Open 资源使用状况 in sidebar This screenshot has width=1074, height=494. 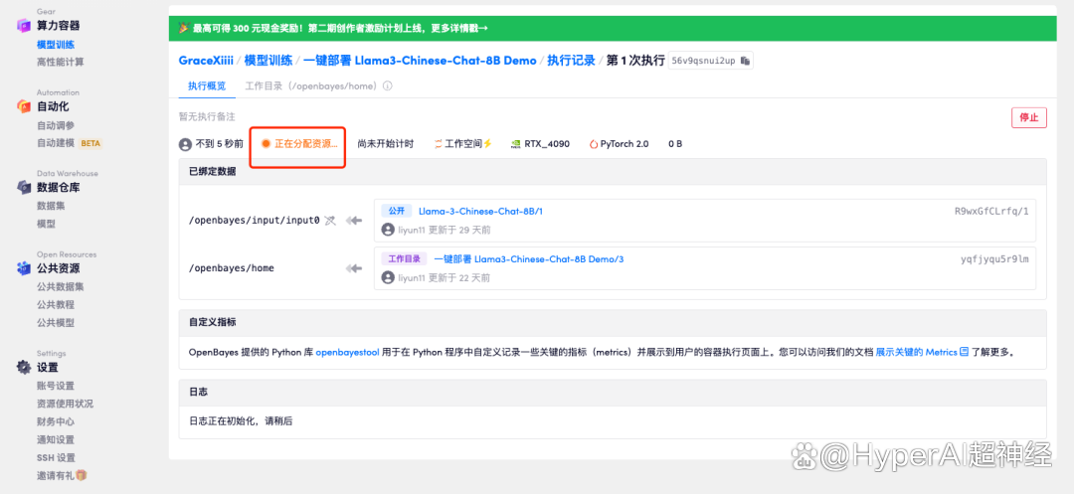65,404
